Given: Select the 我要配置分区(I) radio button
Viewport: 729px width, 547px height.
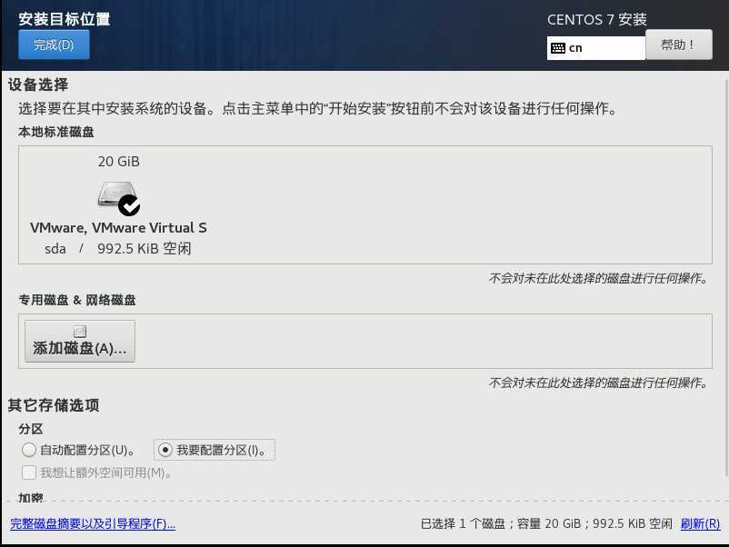Looking at the screenshot, I should coord(165,450).
